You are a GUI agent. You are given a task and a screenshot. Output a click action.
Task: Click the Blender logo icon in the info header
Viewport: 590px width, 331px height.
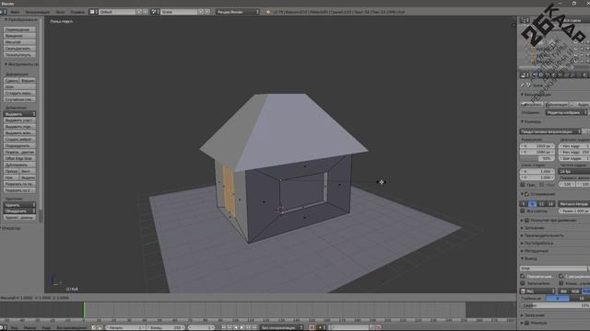(x=268, y=12)
